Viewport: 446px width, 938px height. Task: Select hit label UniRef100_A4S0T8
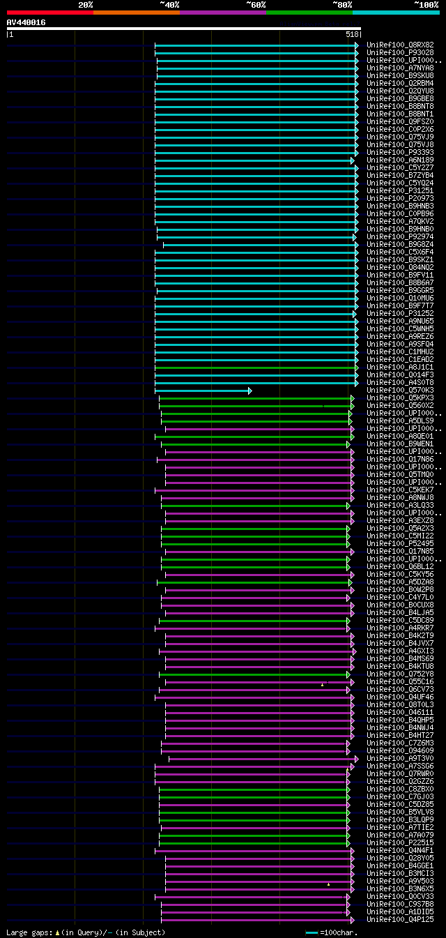[400, 382]
